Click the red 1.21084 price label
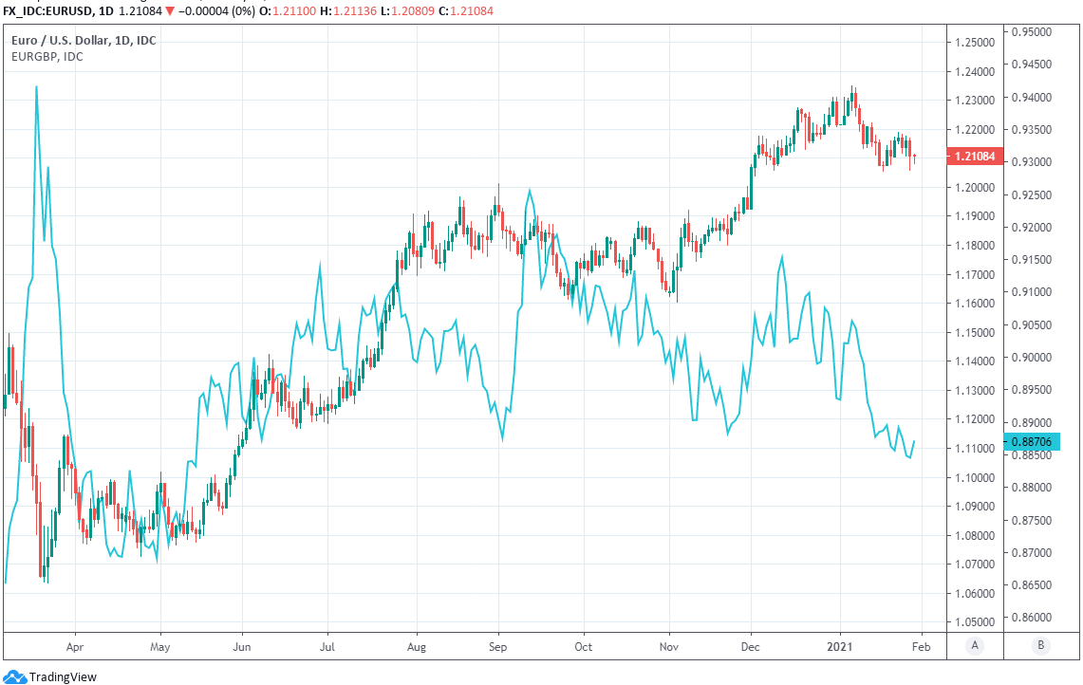1083x685 pixels. [976, 157]
